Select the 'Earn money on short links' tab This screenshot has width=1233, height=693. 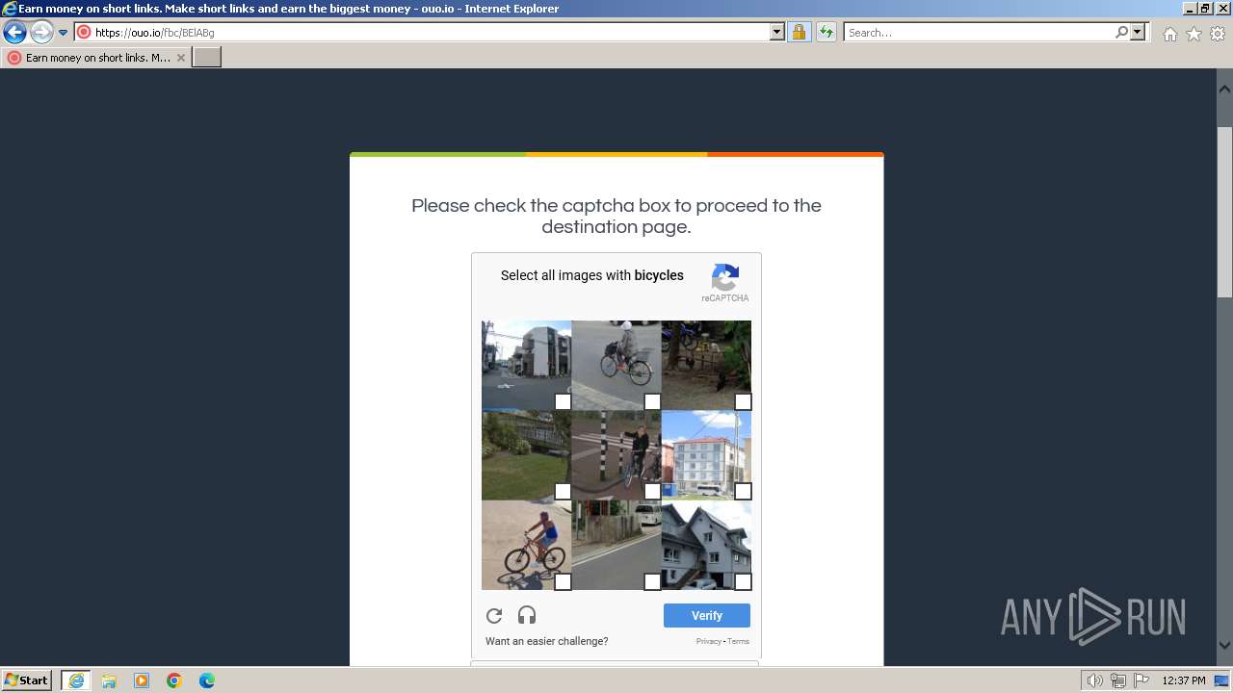click(x=97, y=58)
